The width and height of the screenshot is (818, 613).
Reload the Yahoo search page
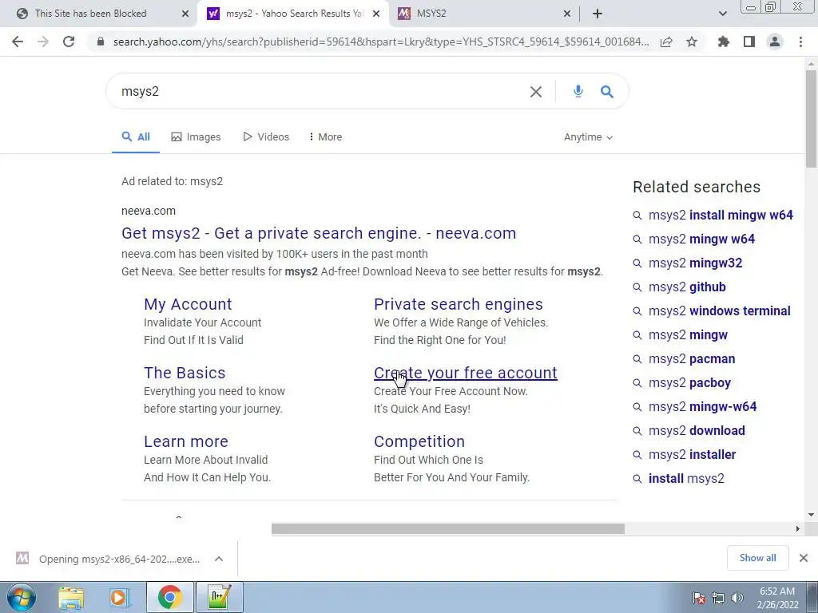69,42
